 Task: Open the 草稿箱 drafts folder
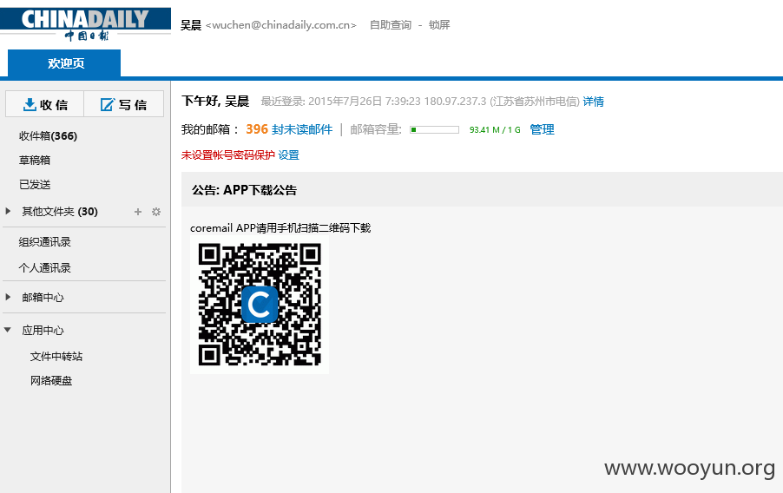[35, 160]
